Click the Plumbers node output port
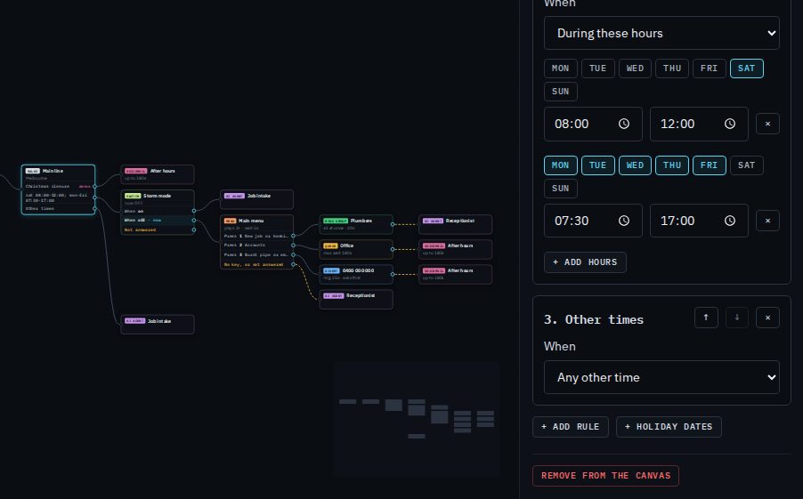This screenshot has width=803, height=499. tap(393, 224)
